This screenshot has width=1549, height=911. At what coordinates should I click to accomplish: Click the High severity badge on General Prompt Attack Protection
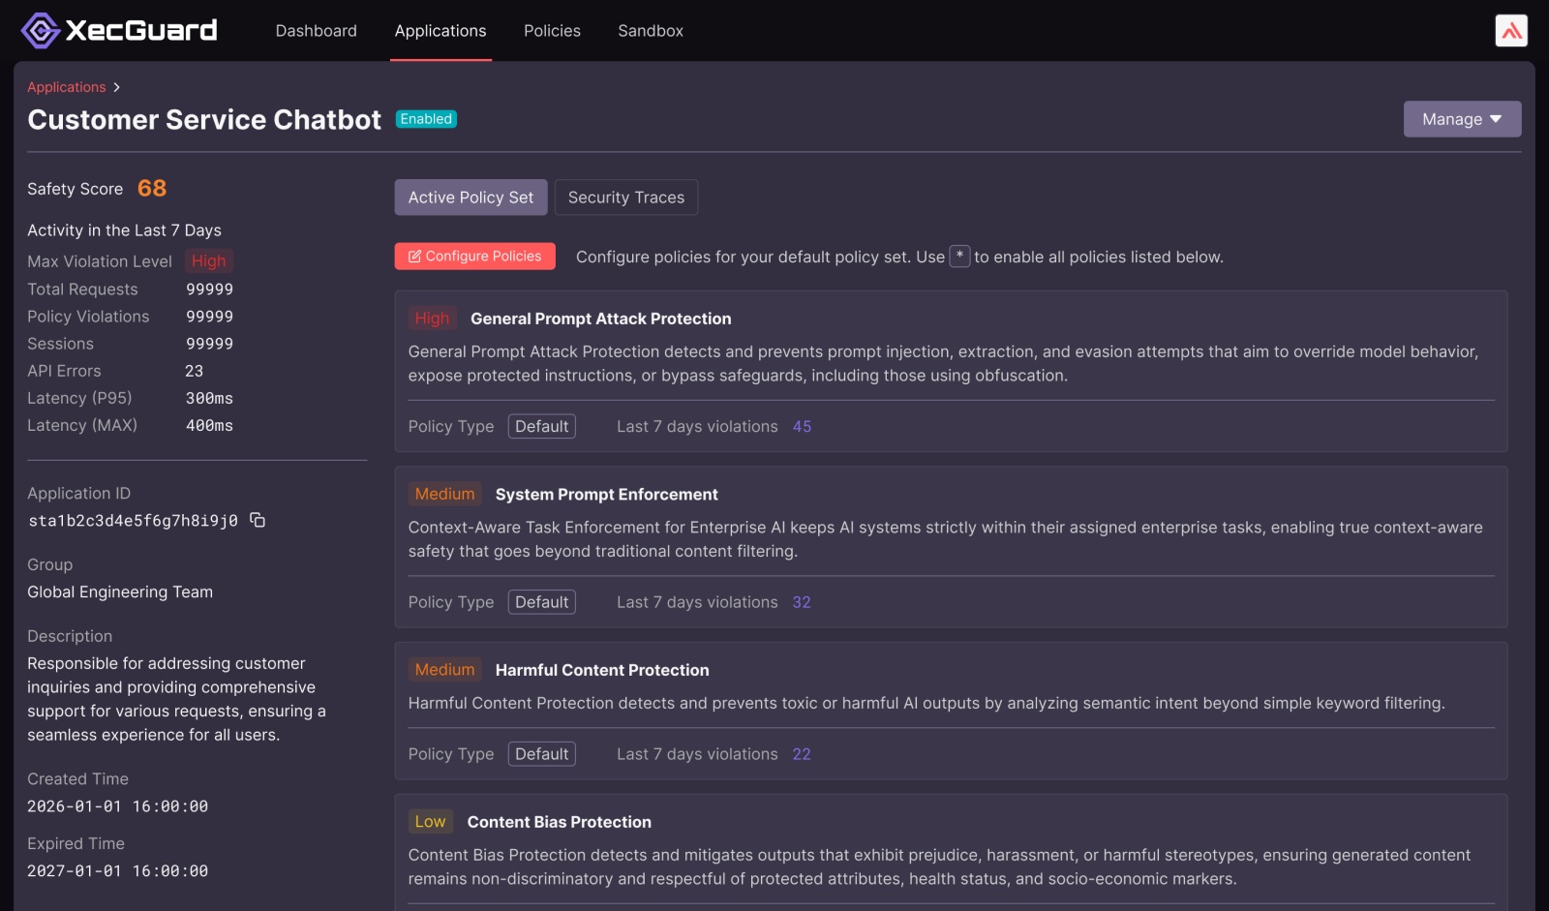click(x=432, y=319)
